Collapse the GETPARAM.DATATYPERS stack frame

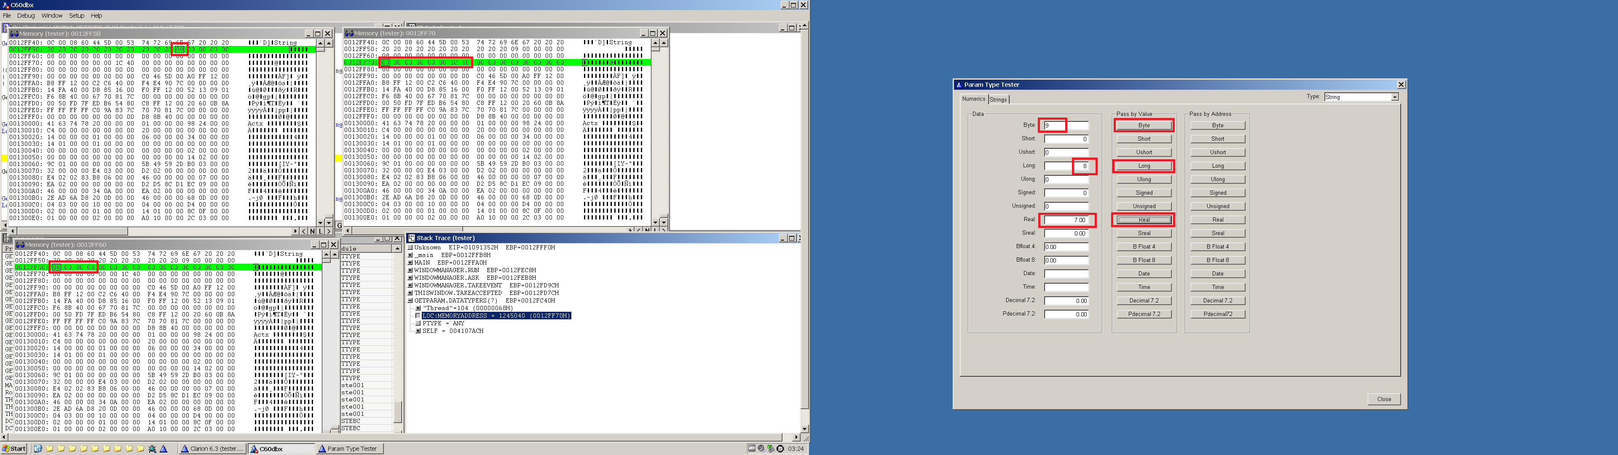pyautogui.click(x=410, y=300)
